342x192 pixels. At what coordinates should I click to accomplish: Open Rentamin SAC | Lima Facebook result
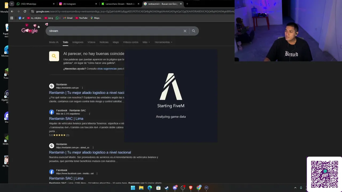(66, 118)
